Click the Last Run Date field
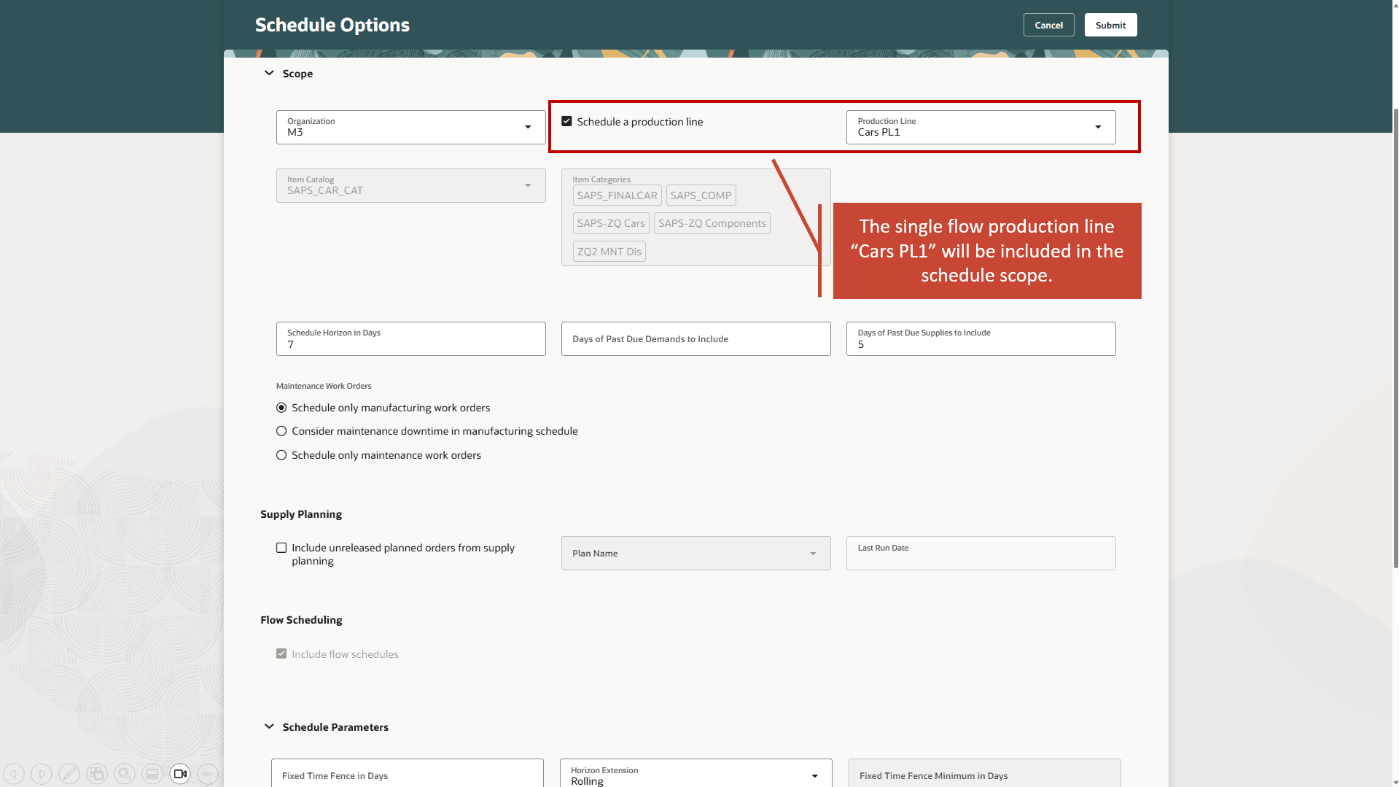 tap(981, 554)
